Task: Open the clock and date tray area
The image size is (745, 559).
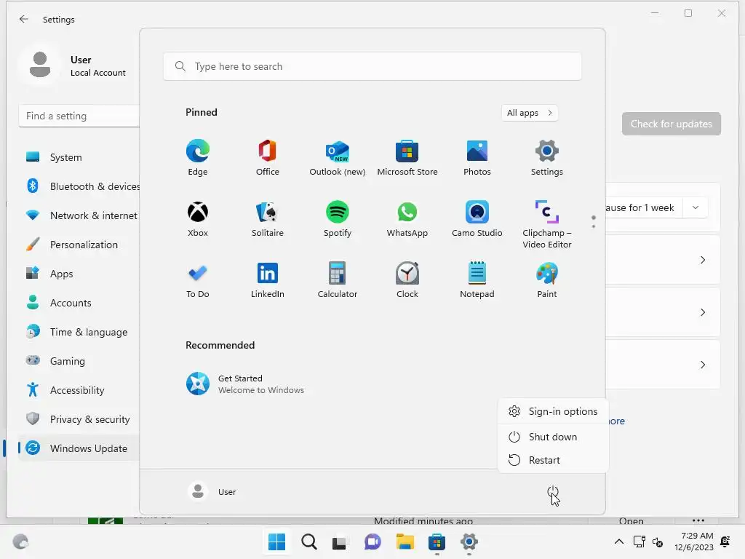Action: pyautogui.click(x=693, y=542)
